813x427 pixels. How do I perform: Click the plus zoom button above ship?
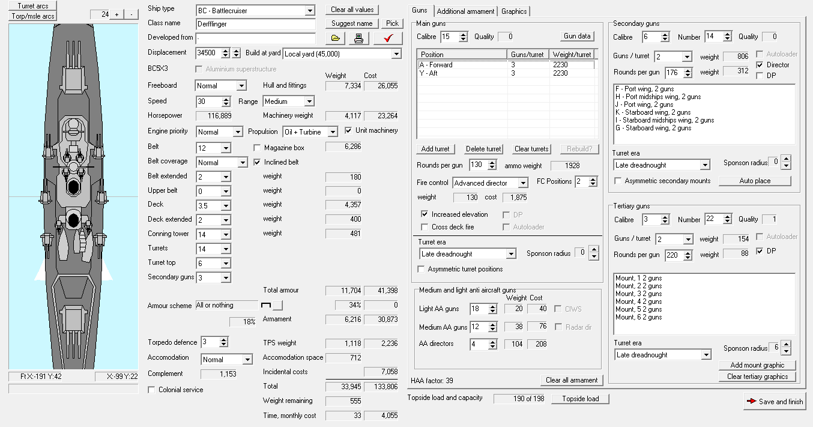[x=117, y=14]
